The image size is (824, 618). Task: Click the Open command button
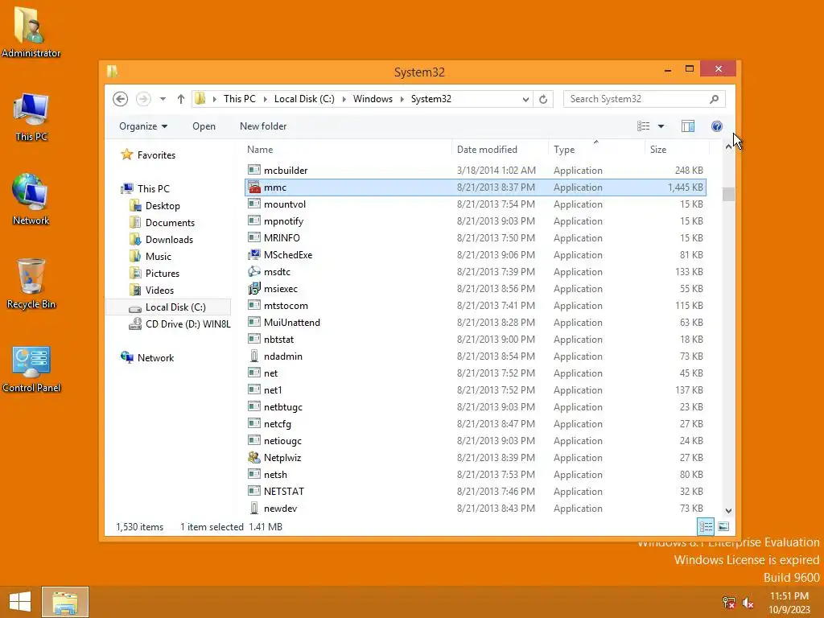point(204,126)
